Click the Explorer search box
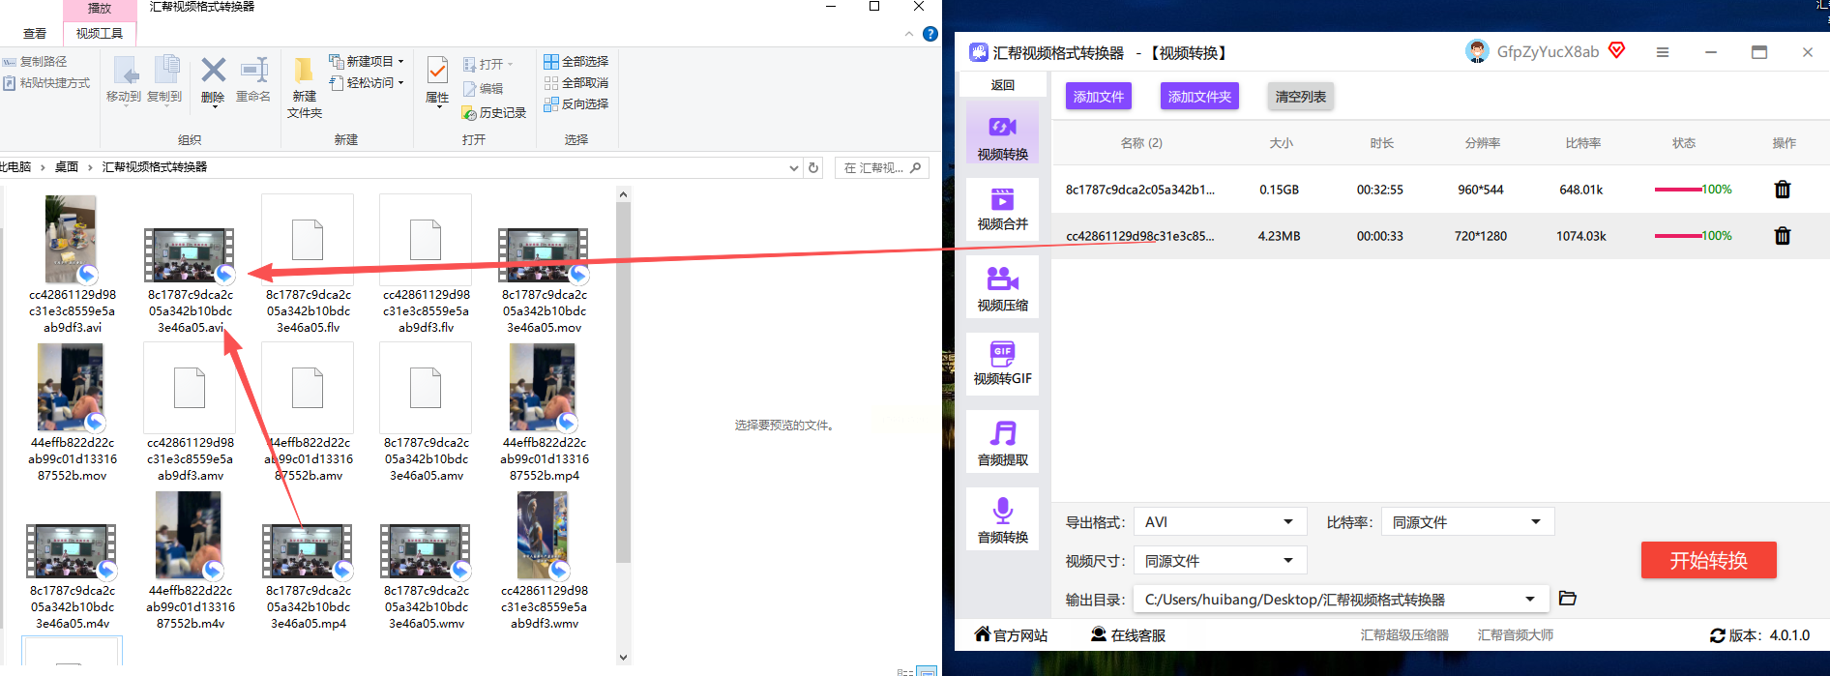This screenshot has height=676, width=1830. [881, 167]
